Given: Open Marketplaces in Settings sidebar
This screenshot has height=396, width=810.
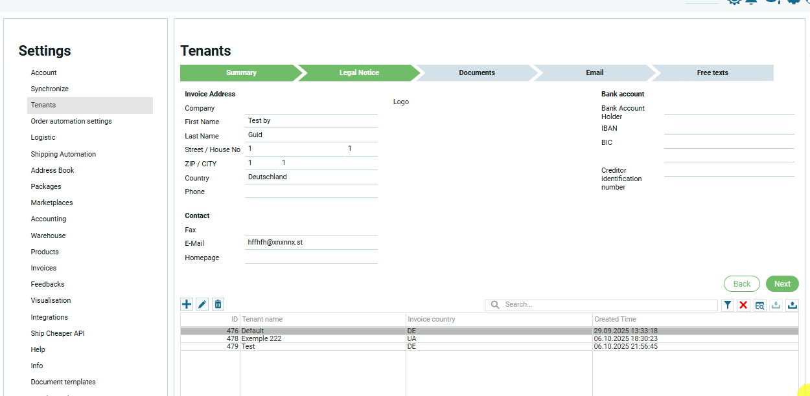Looking at the screenshot, I should pos(52,203).
